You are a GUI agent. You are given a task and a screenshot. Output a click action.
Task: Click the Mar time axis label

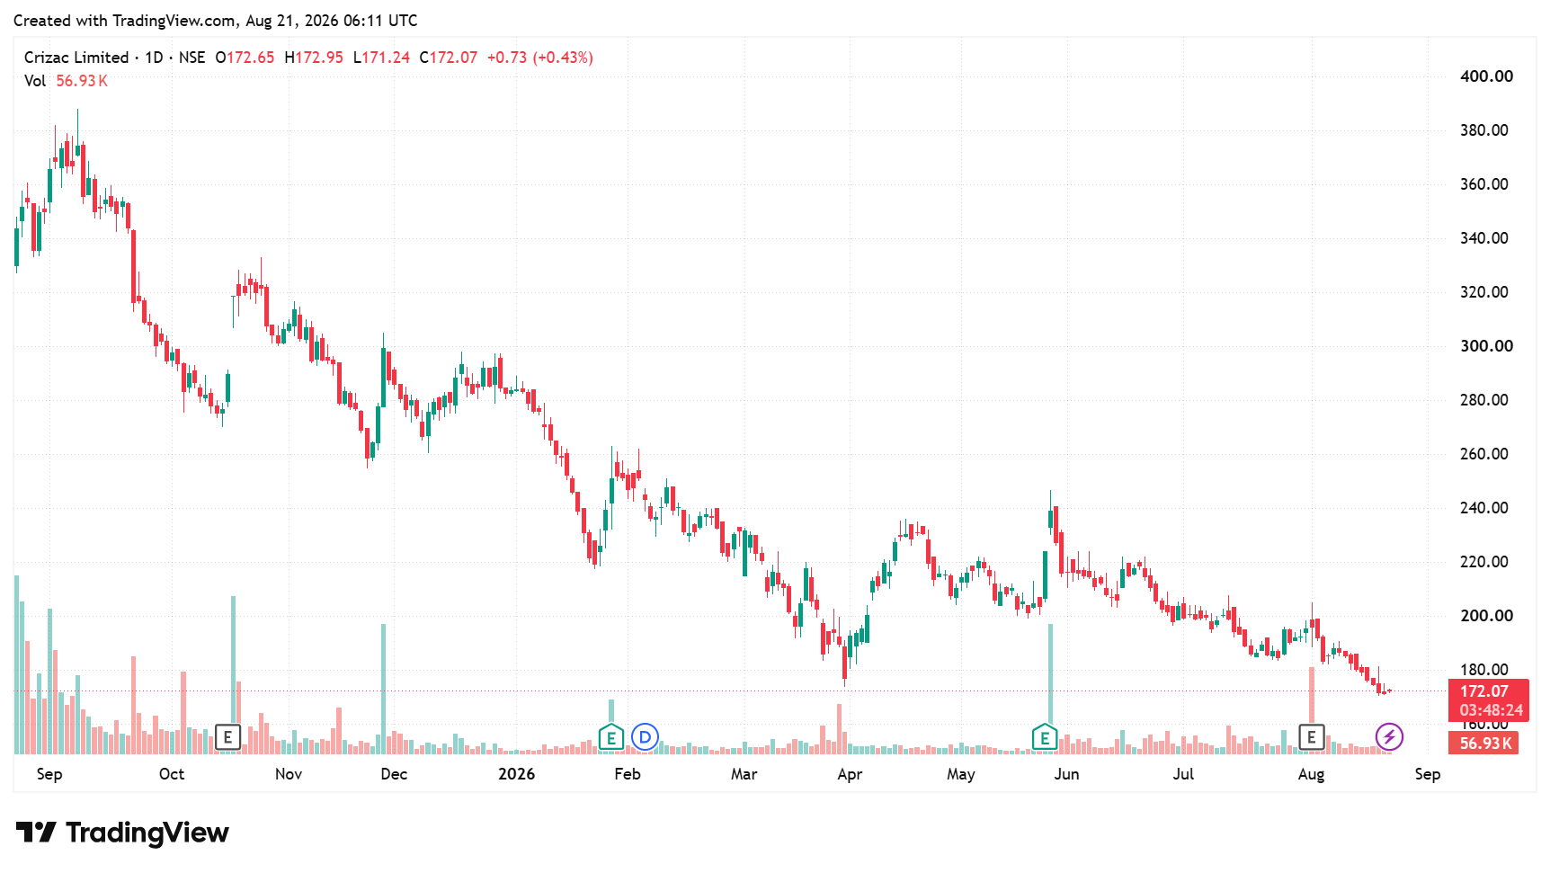coord(744,774)
